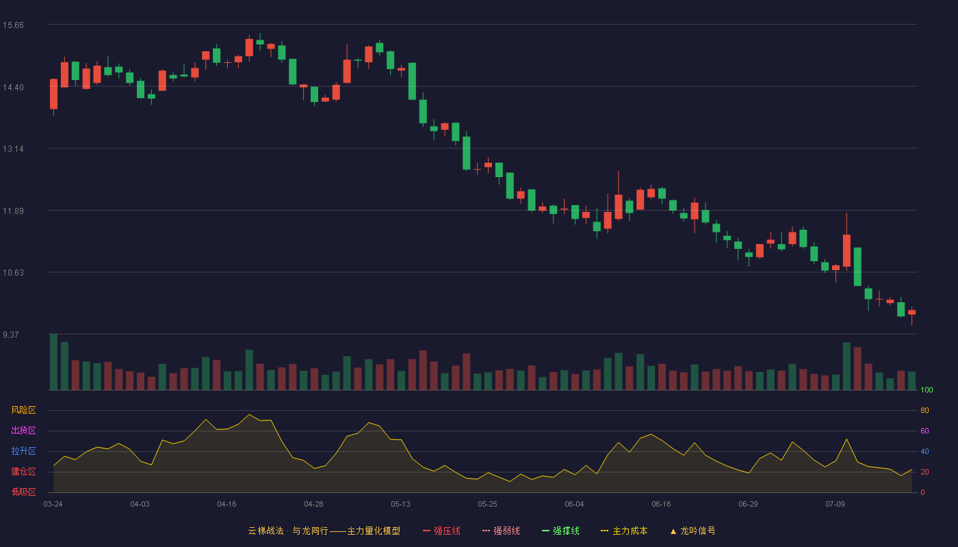Select the green candlestick above 06-16
The image size is (958, 547).
point(662,194)
